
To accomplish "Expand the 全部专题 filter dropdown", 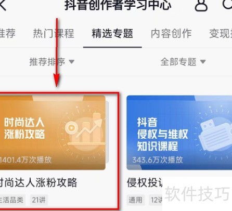I will [x=183, y=62].
